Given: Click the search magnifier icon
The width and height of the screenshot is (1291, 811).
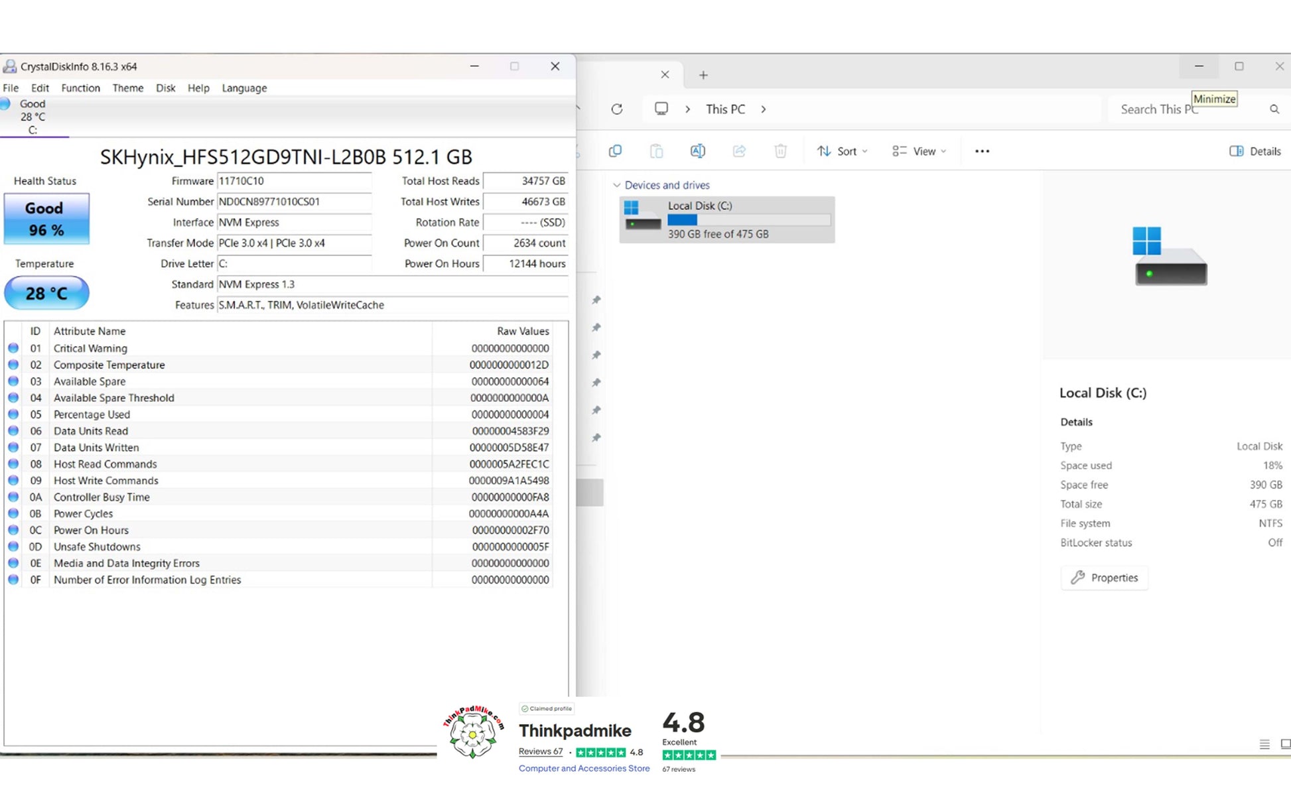Looking at the screenshot, I should 1274,109.
